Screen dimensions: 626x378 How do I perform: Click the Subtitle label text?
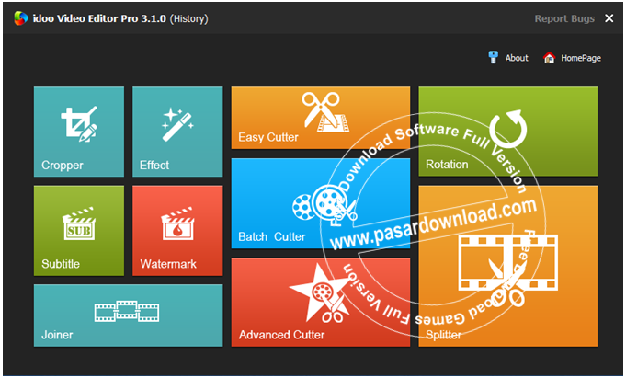61,264
